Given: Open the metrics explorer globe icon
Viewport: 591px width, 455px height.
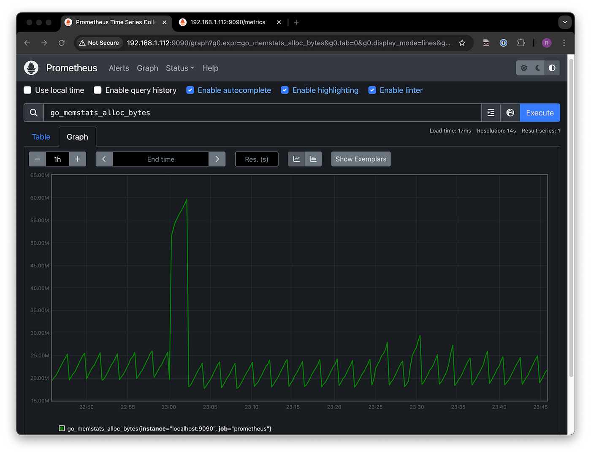Looking at the screenshot, I should [x=510, y=113].
